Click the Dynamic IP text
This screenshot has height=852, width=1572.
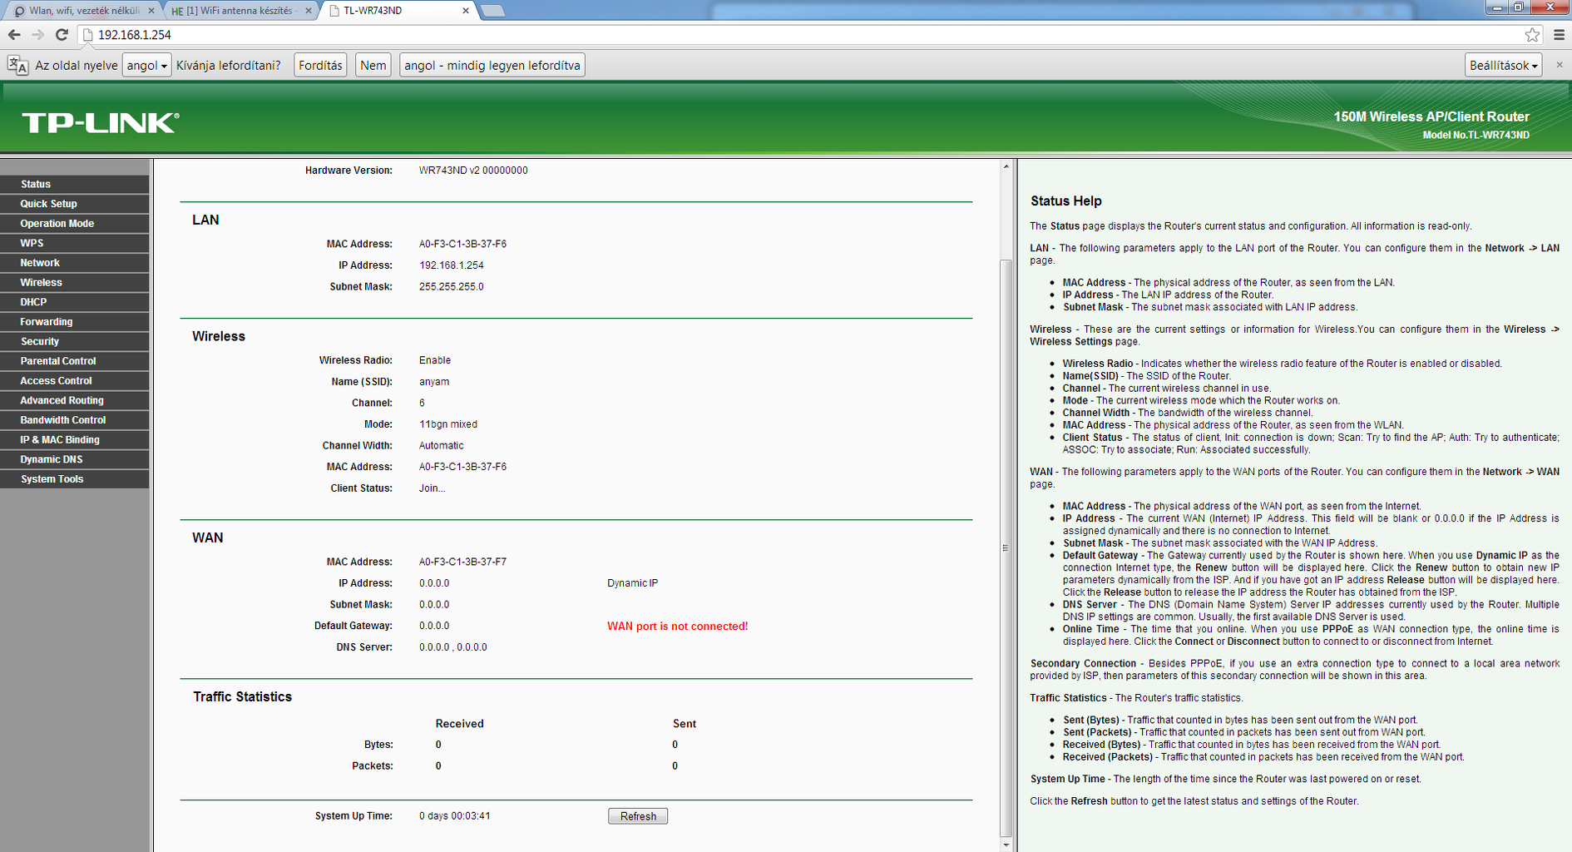(632, 583)
